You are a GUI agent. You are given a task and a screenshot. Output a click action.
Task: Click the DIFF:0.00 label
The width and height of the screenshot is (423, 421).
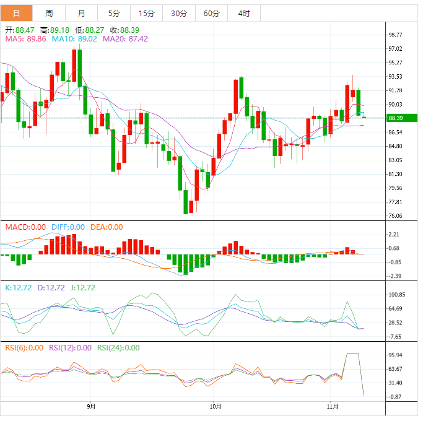pyautogui.click(x=68, y=227)
